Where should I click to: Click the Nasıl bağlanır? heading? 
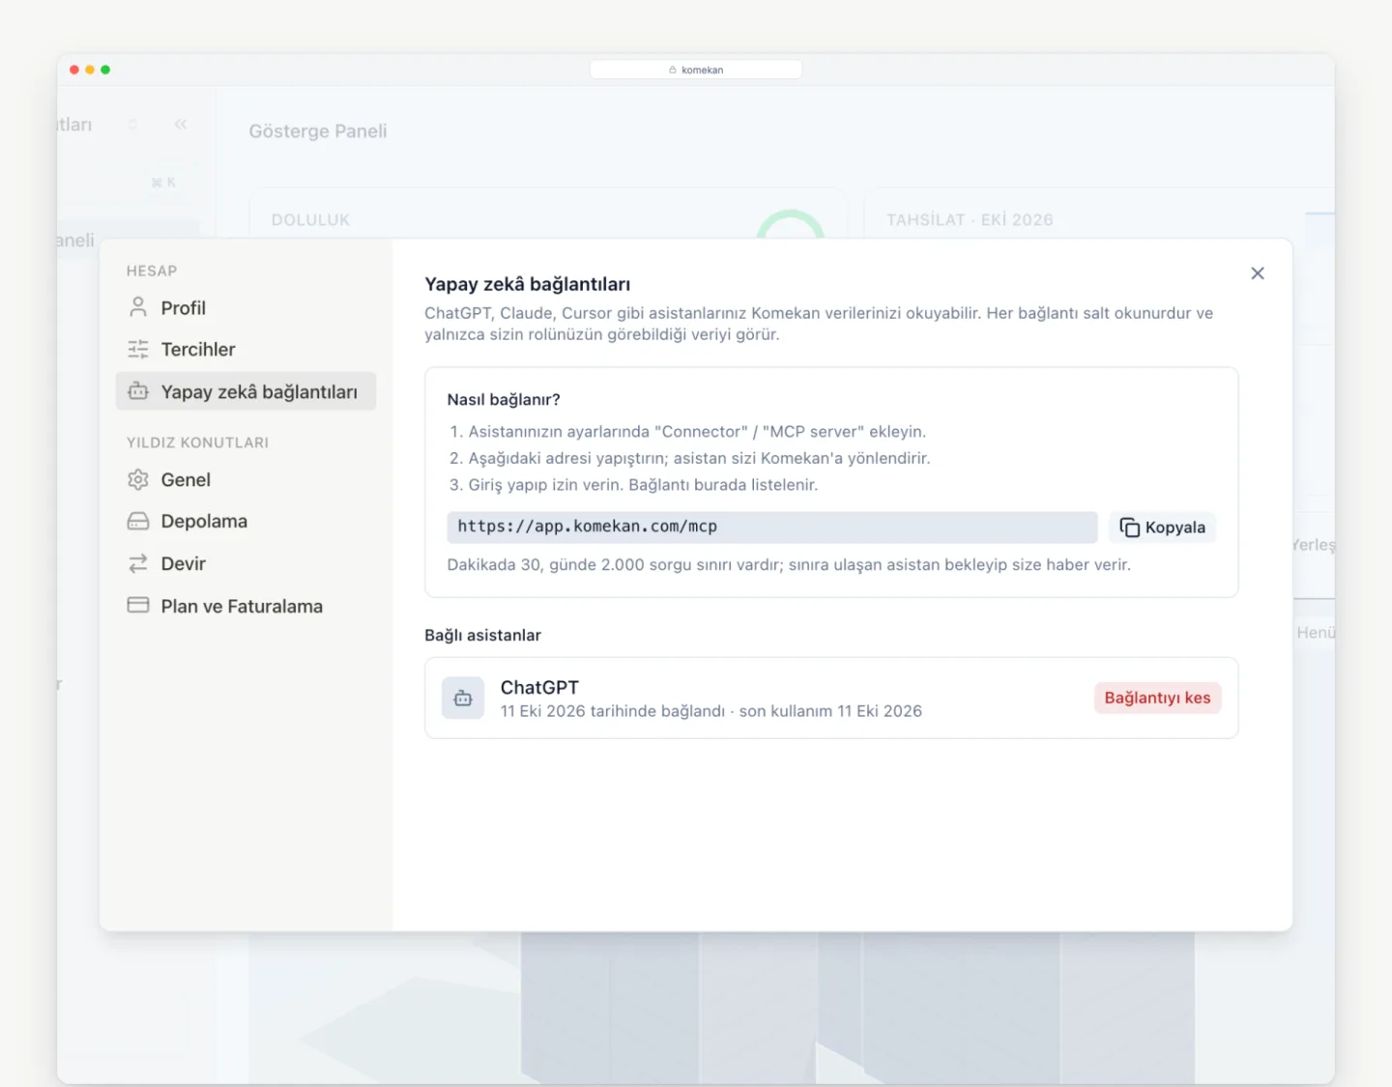(504, 399)
